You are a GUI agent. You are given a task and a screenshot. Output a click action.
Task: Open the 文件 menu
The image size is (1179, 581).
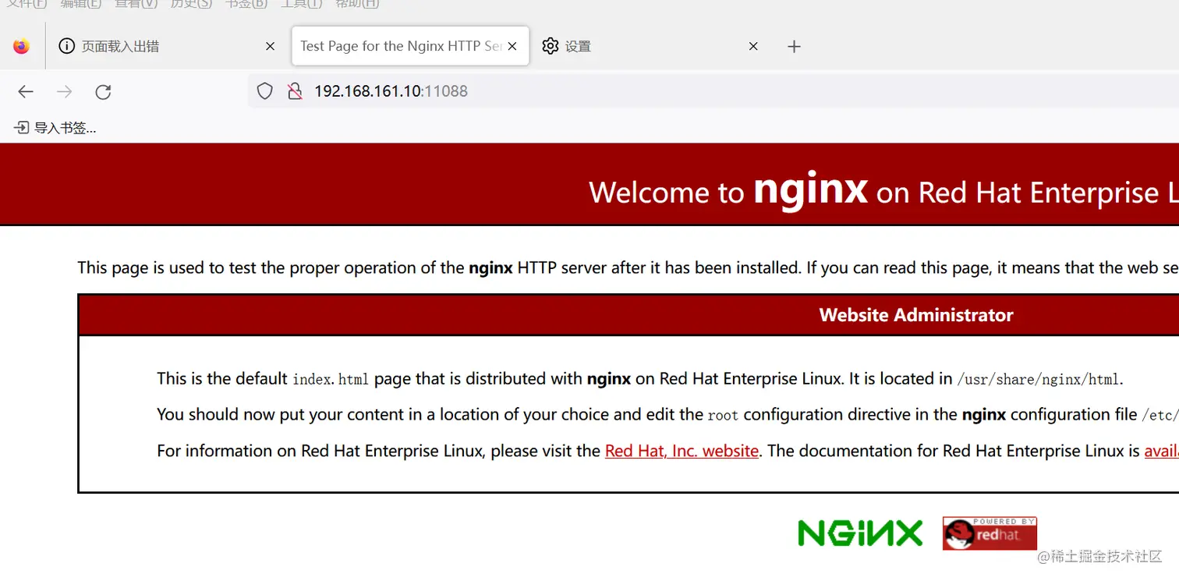[x=27, y=3]
